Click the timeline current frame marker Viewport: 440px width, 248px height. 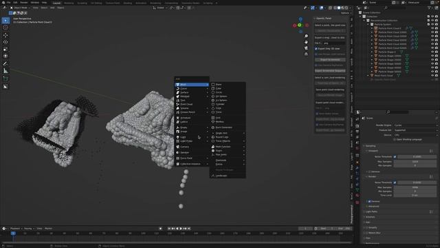(x=13, y=234)
